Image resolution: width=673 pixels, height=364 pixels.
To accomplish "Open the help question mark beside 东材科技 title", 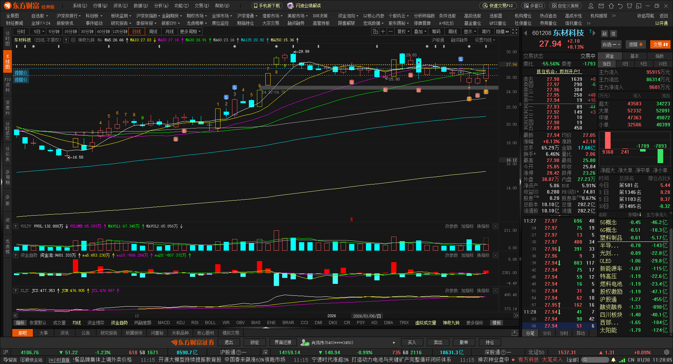I will coord(66,40).
